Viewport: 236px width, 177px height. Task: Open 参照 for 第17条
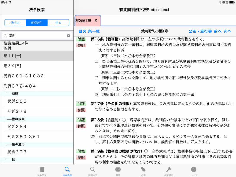point(81,110)
